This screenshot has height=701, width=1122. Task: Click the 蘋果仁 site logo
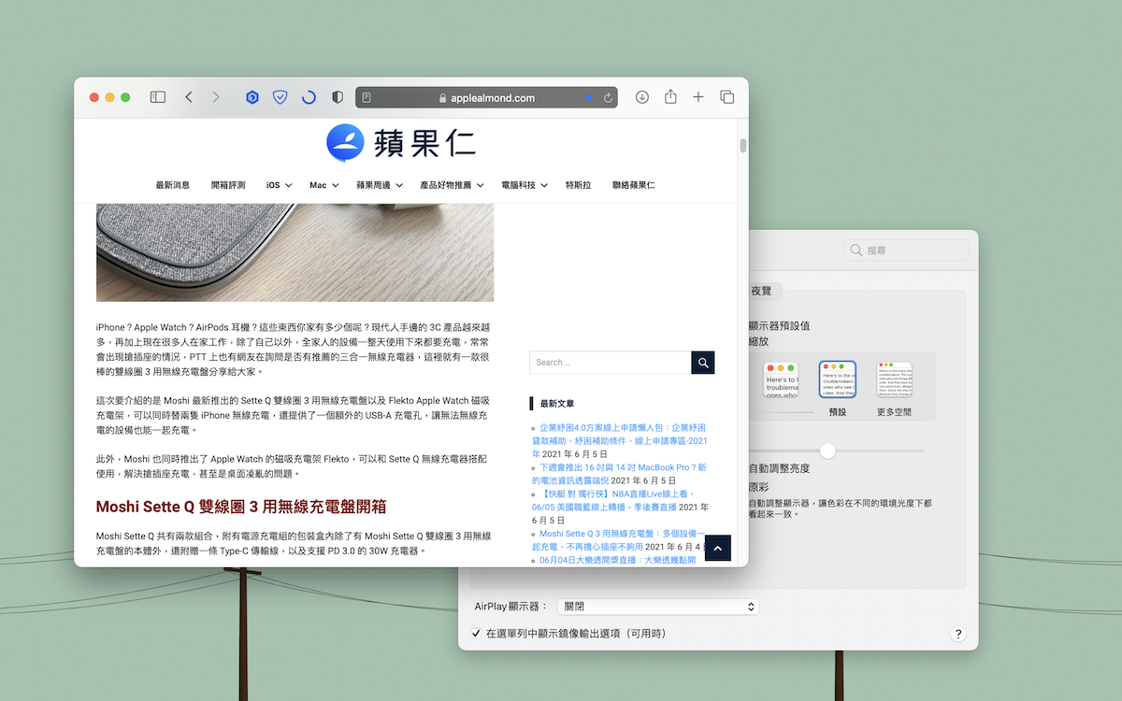400,142
